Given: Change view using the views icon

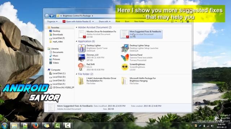Looking at the screenshot, I should pyautogui.click(x=173, y=21).
